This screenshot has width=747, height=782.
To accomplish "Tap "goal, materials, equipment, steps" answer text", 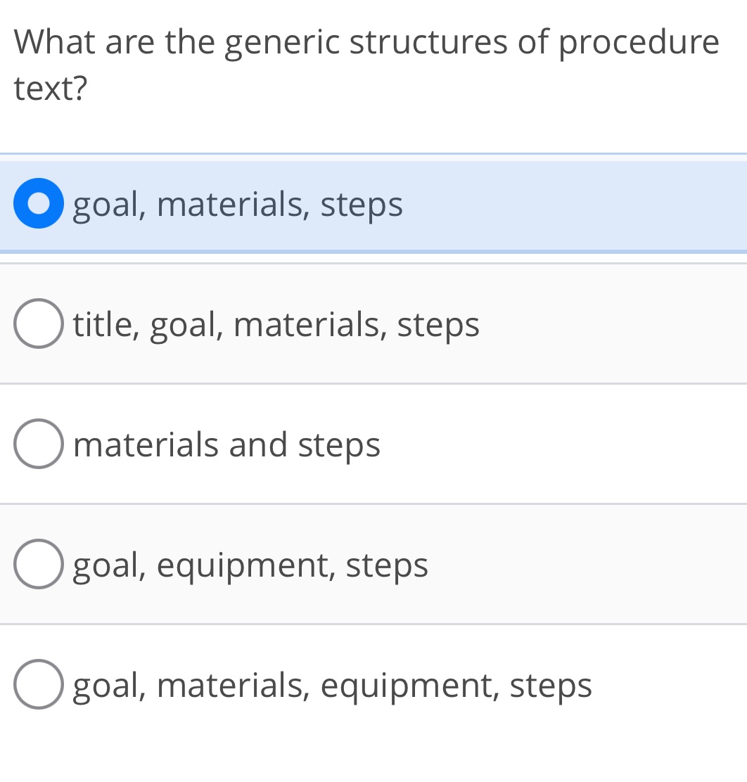I will point(333,686).
